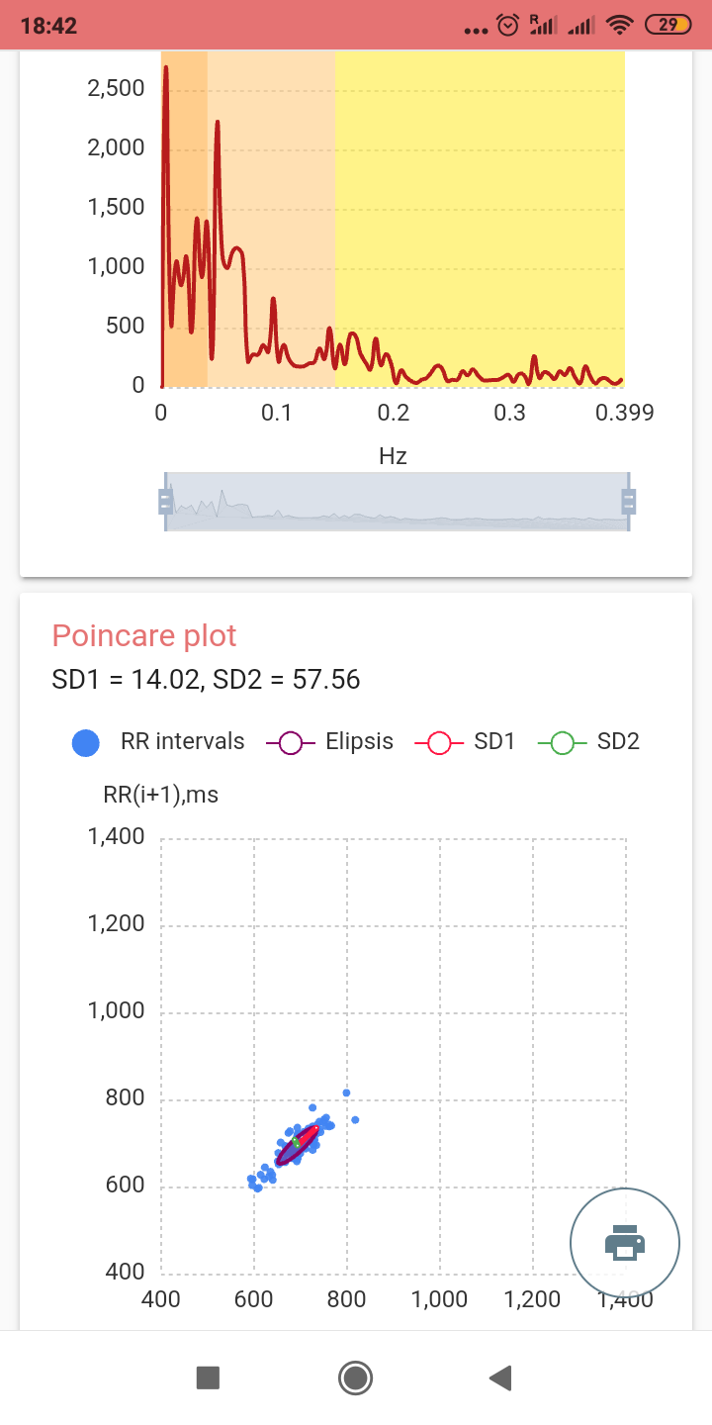Viewport: 712px width, 1425px height.
Task: Click inside the spectrum zoom overview strip
Action: [x=396, y=503]
